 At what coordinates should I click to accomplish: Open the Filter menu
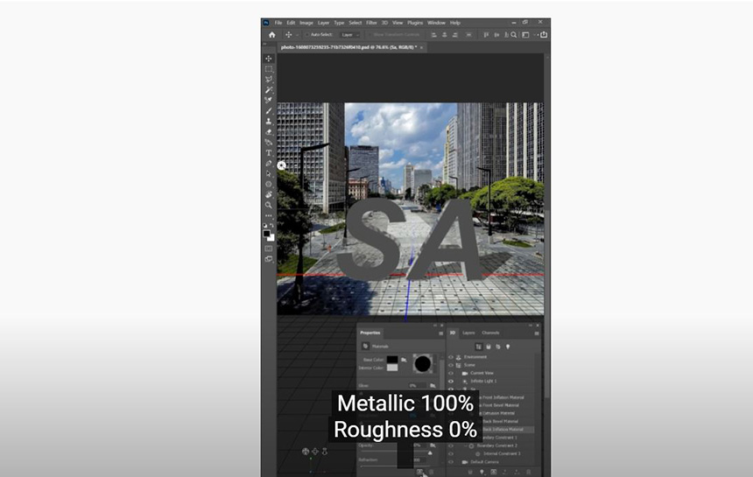tap(371, 23)
